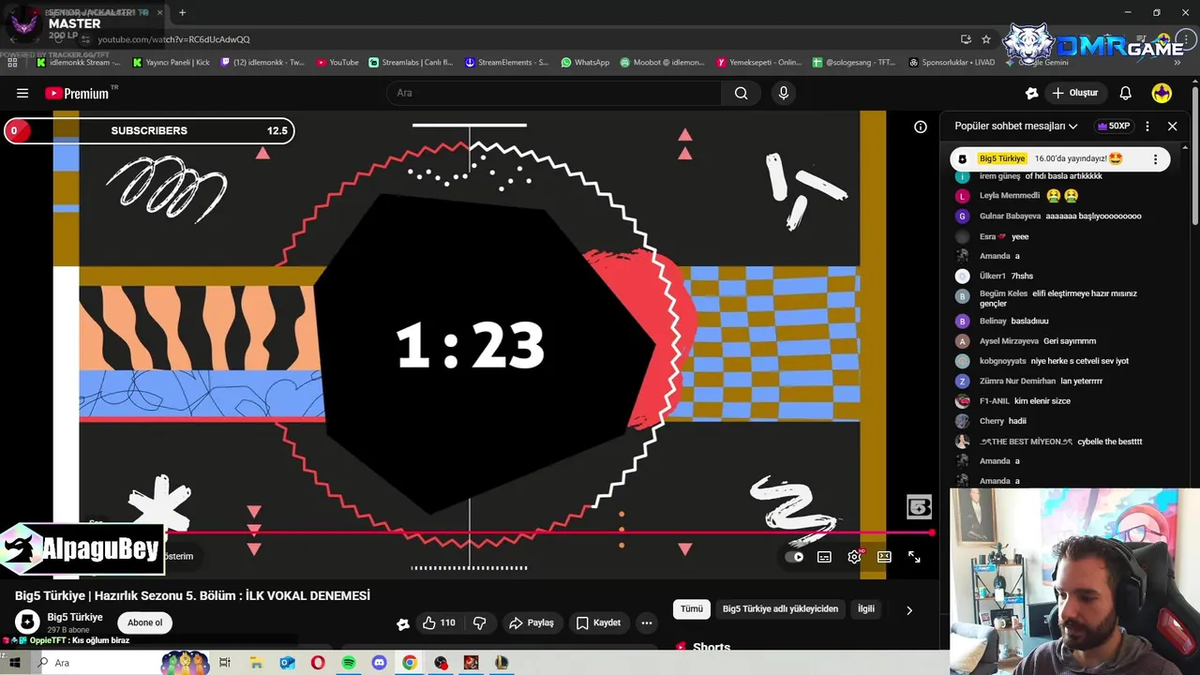Focus the YouTube Ara search field
Viewport: 1200px width, 675px height.
pyautogui.click(x=553, y=93)
